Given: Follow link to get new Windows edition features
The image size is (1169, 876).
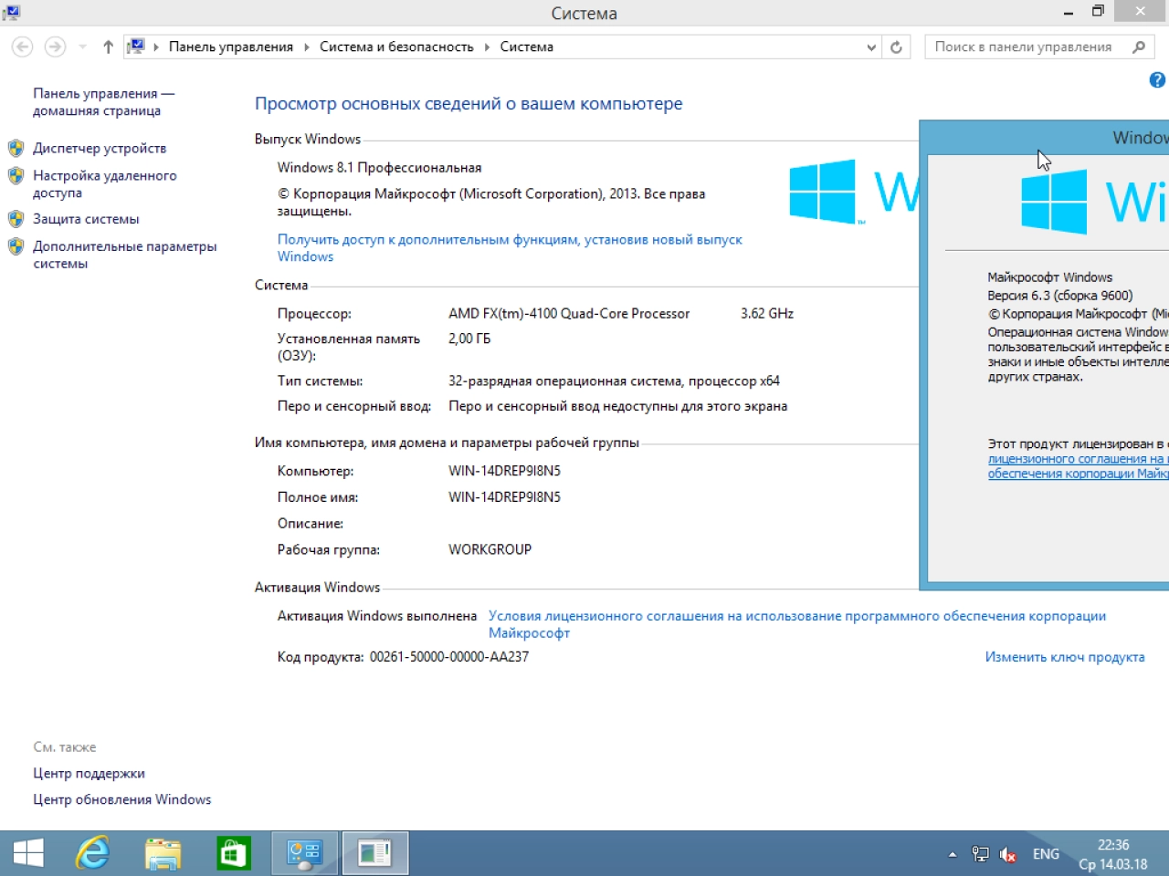Looking at the screenshot, I should click(510, 247).
